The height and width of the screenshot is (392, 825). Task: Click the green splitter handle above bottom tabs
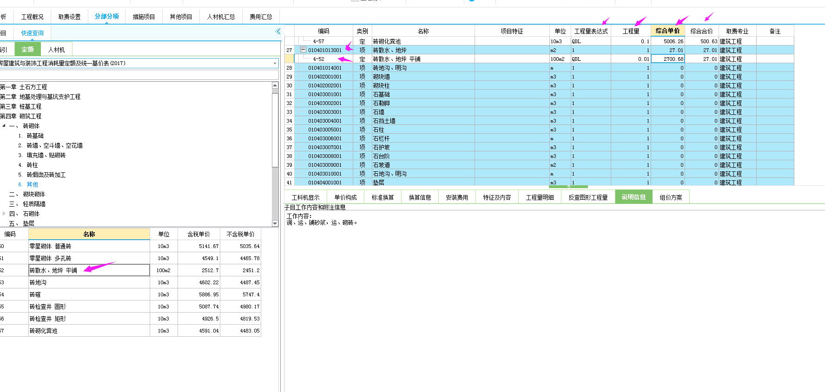click(568, 187)
